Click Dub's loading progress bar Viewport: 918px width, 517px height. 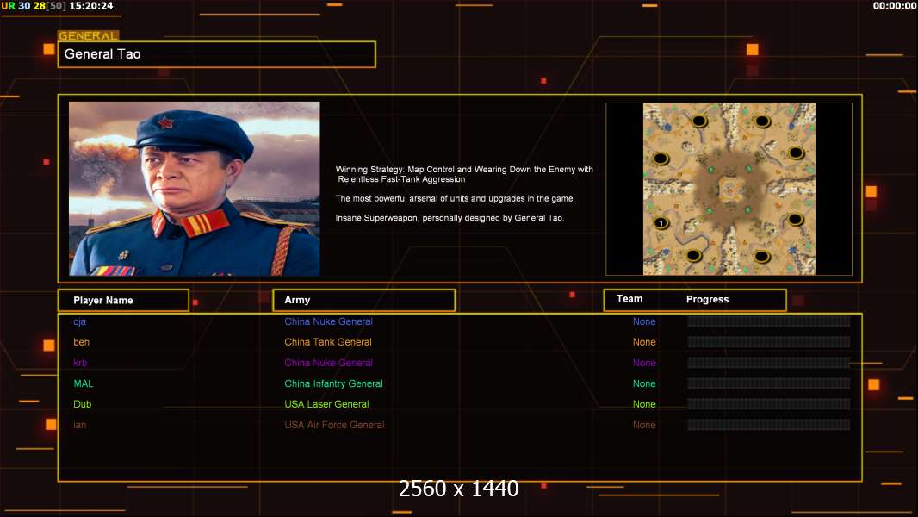coord(769,404)
